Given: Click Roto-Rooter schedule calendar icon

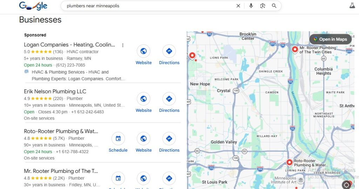Looking at the screenshot, I should [118, 138].
